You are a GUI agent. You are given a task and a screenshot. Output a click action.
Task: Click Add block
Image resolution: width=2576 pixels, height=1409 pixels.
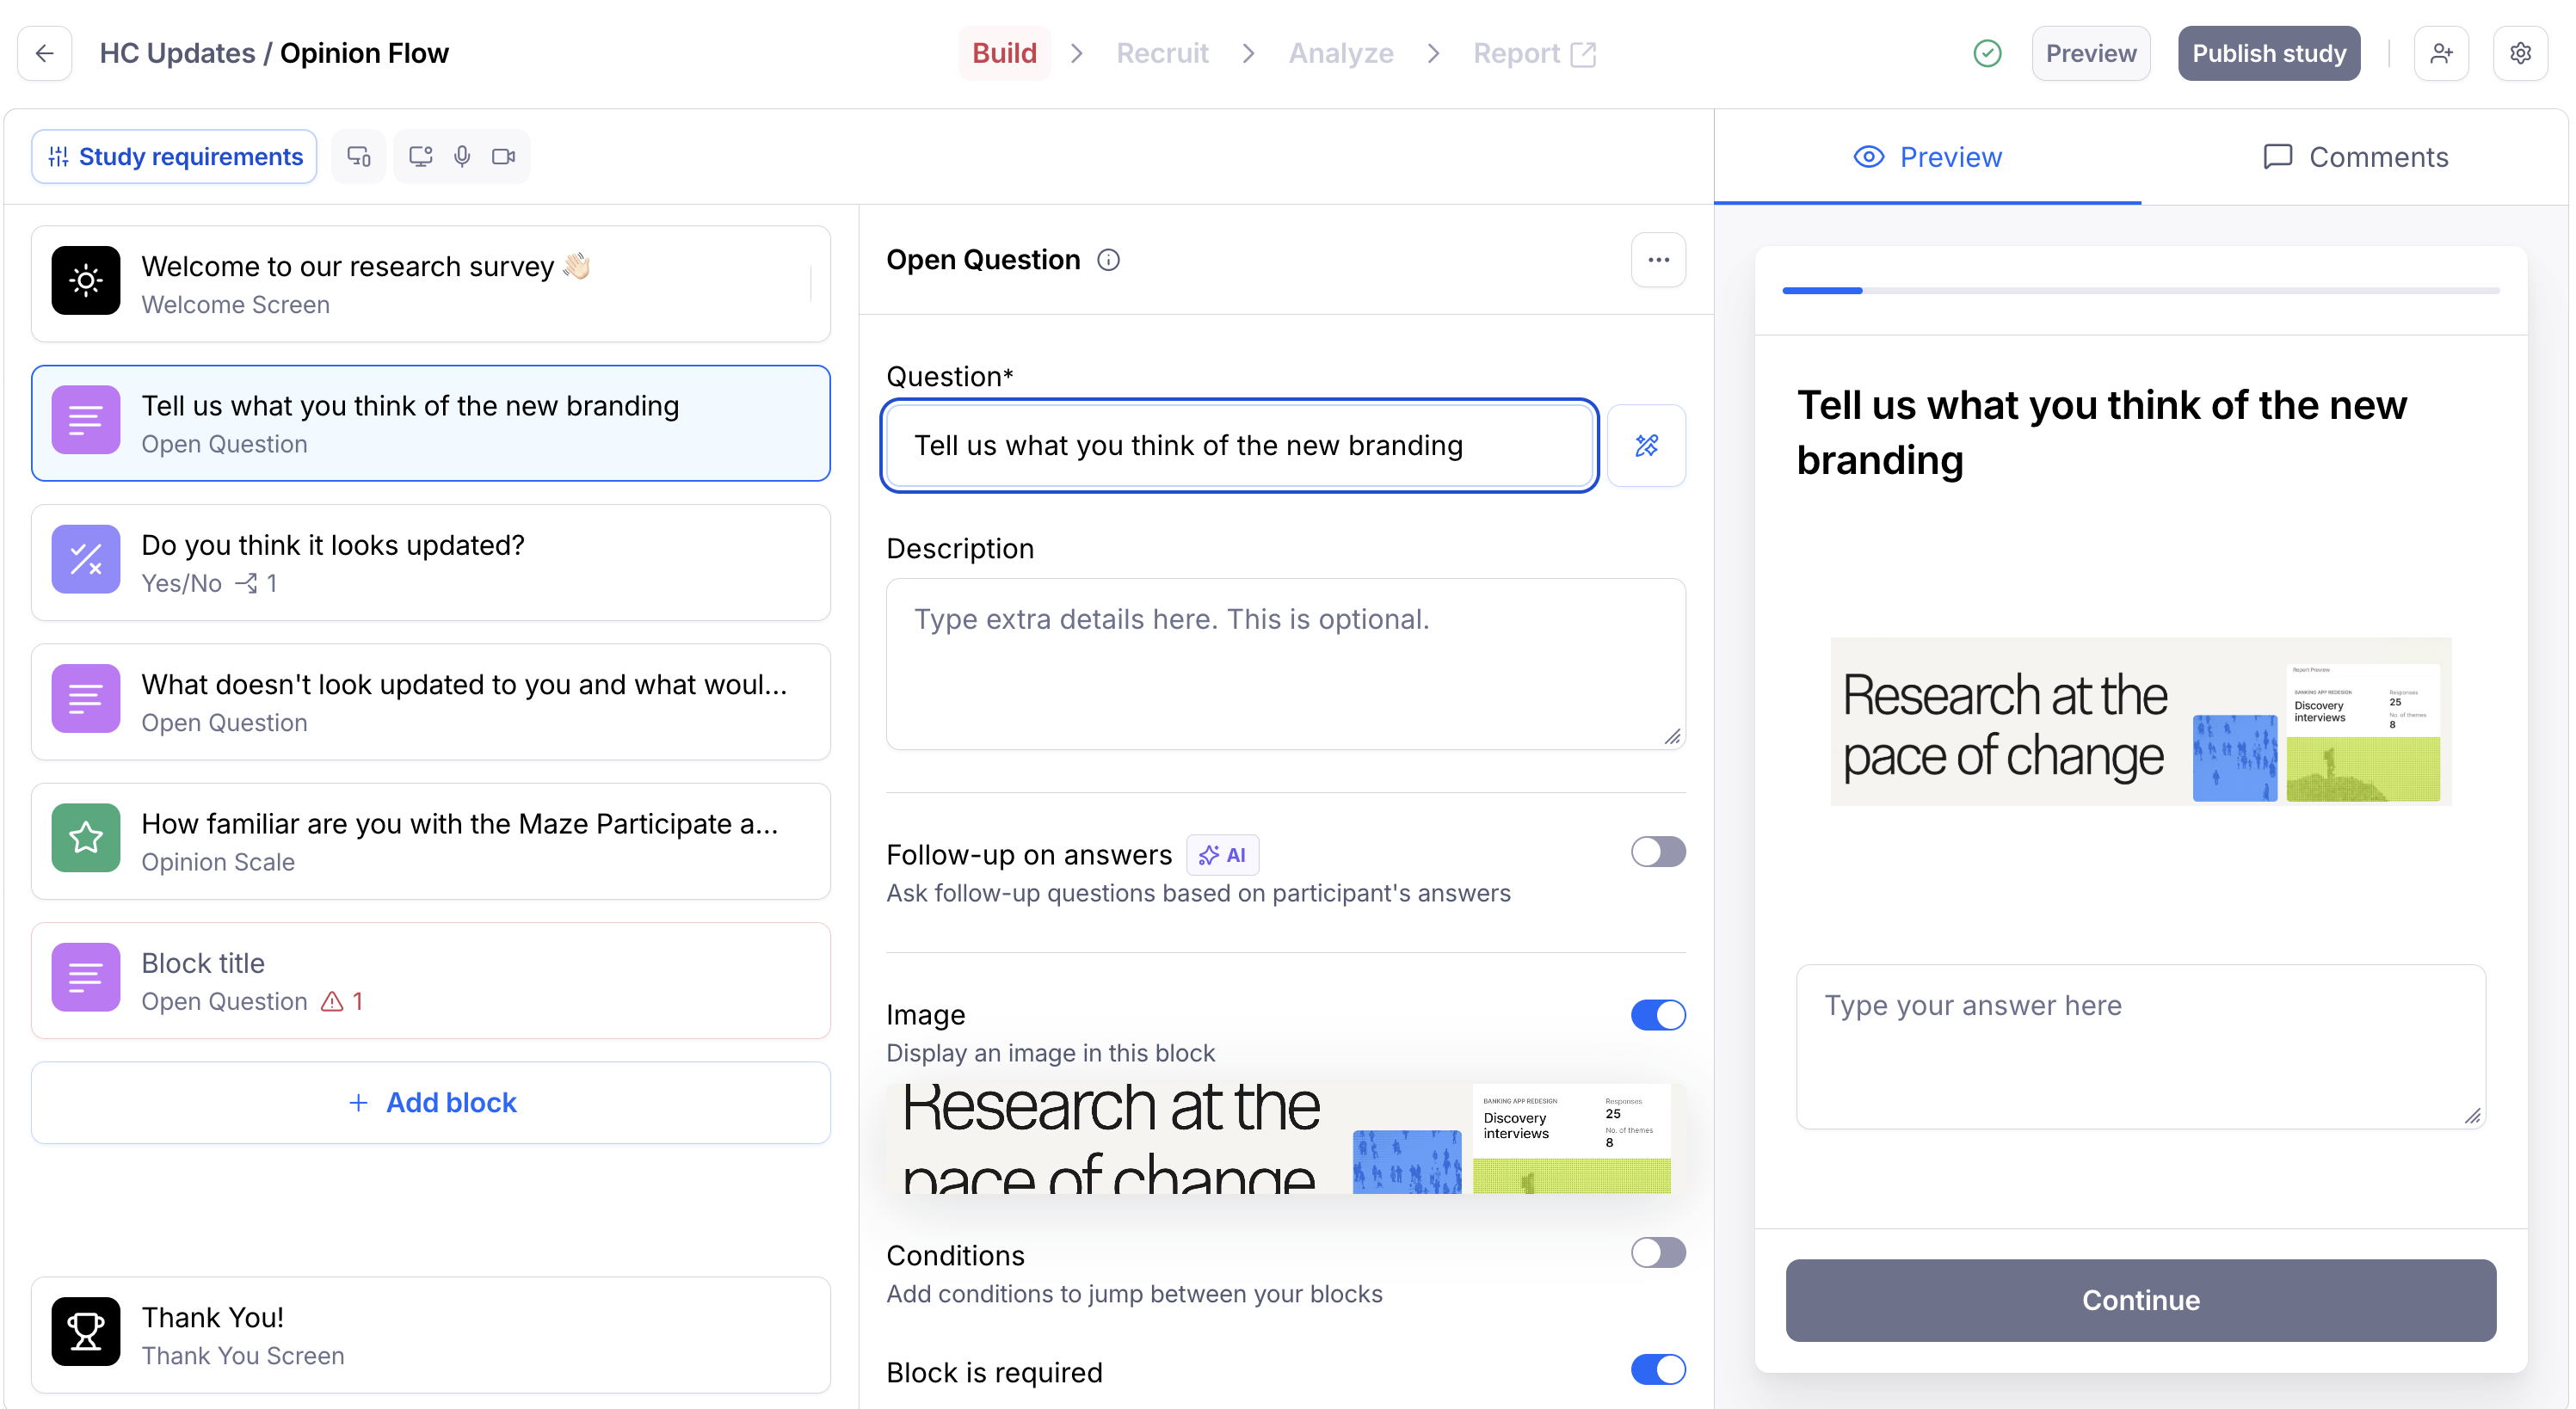pos(431,1102)
